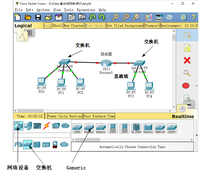Pick the 2960 switch model
The image size is (199, 172).
(77, 128)
